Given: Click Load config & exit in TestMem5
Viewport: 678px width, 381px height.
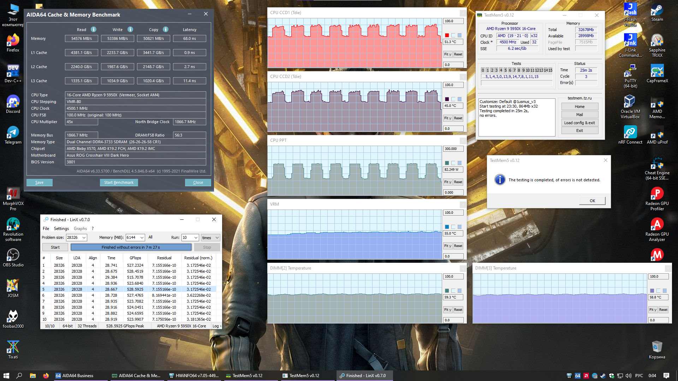Looking at the screenshot, I should [x=579, y=123].
